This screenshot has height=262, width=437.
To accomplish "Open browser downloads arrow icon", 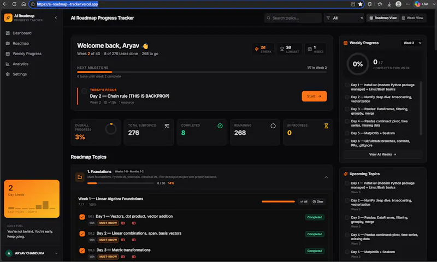I will 389,4.
